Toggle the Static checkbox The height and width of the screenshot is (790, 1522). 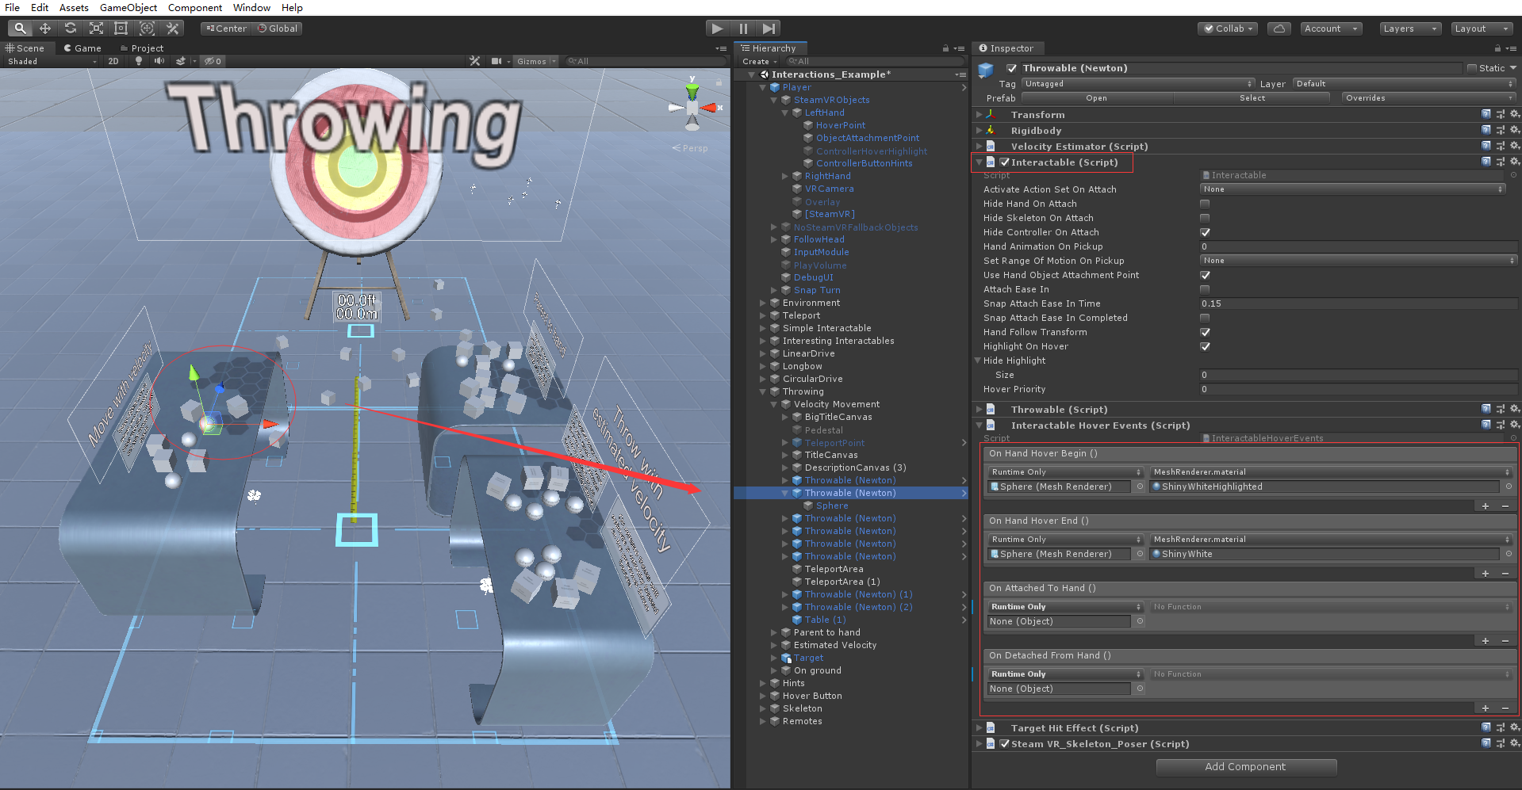pos(1472,68)
